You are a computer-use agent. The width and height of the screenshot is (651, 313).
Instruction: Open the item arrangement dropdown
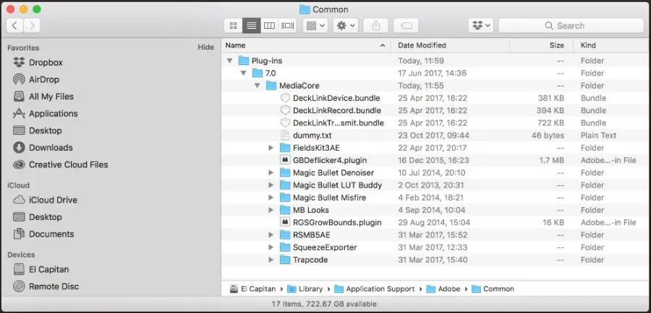pos(315,26)
